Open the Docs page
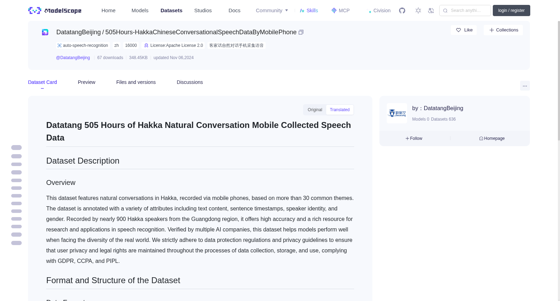The height and width of the screenshot is (301, 560). click(x=234, y=10)
